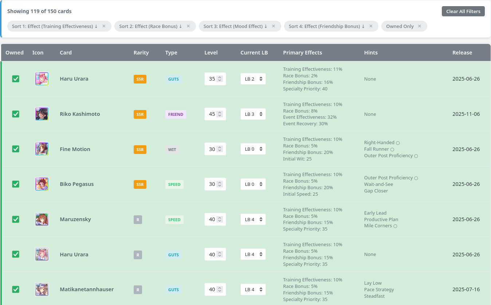Click the R-rarity Haru Urara card icon
This screenshot has width=491, height=305.
click(42, 255)
